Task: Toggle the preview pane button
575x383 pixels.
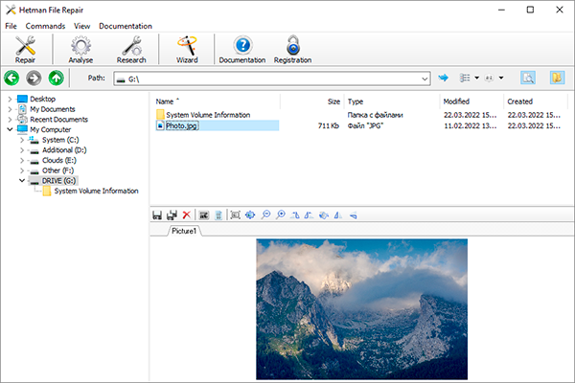Action: [528, 78]
